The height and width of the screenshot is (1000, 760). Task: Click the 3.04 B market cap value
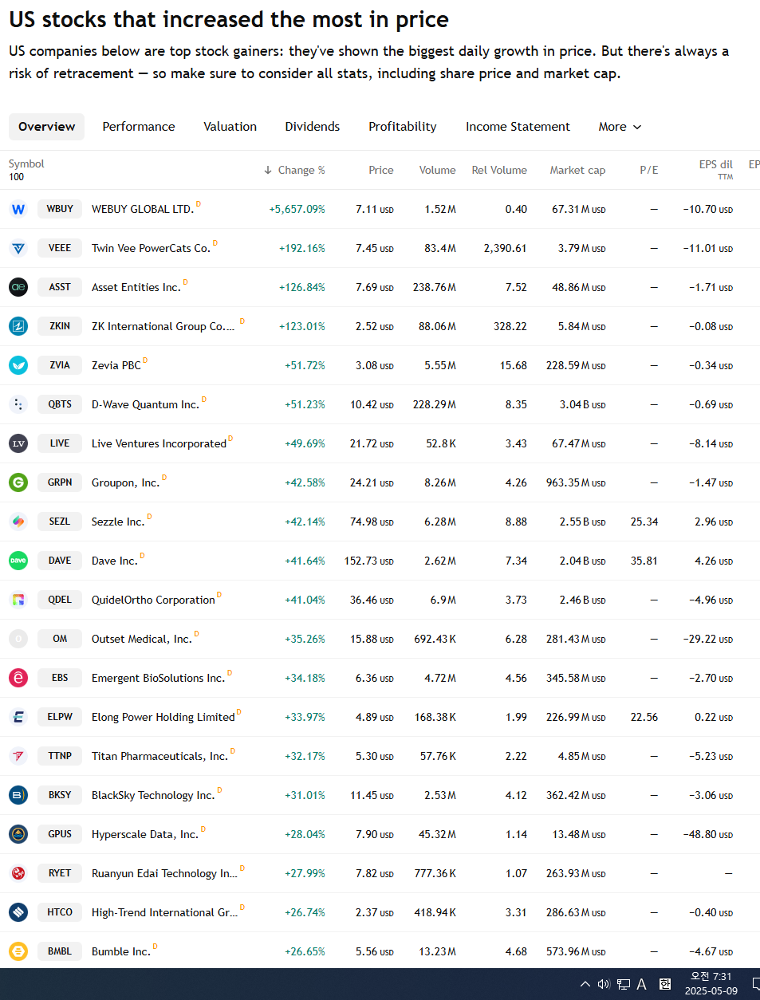coord(582,404)
